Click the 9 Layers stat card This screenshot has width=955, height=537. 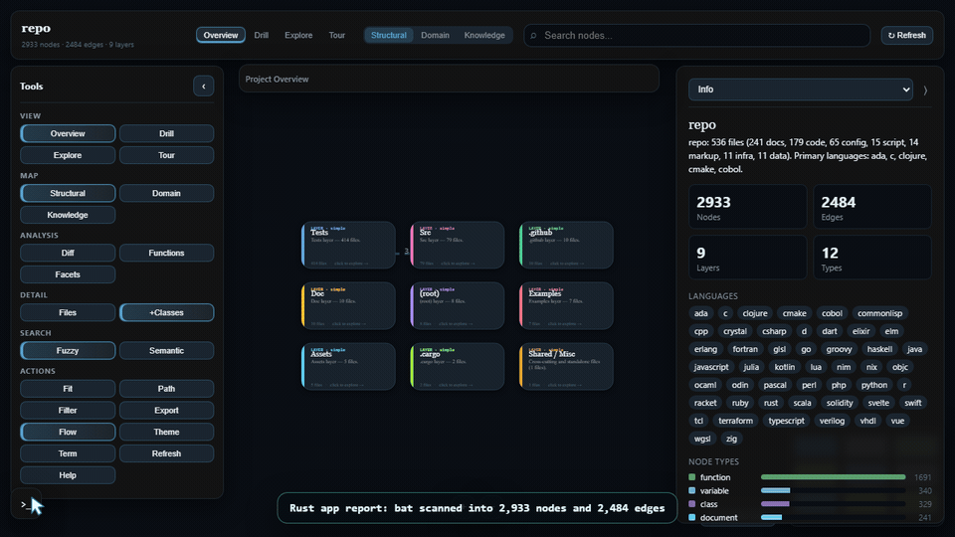pyautogui.click(x=747, y=258)
